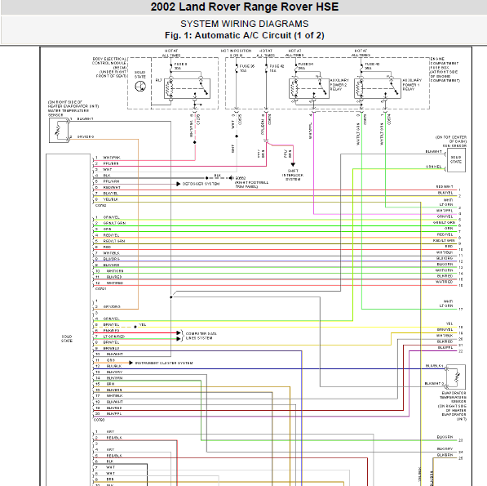
Task: Click the sun sensor Solid State box
Action: pos(456,160)
